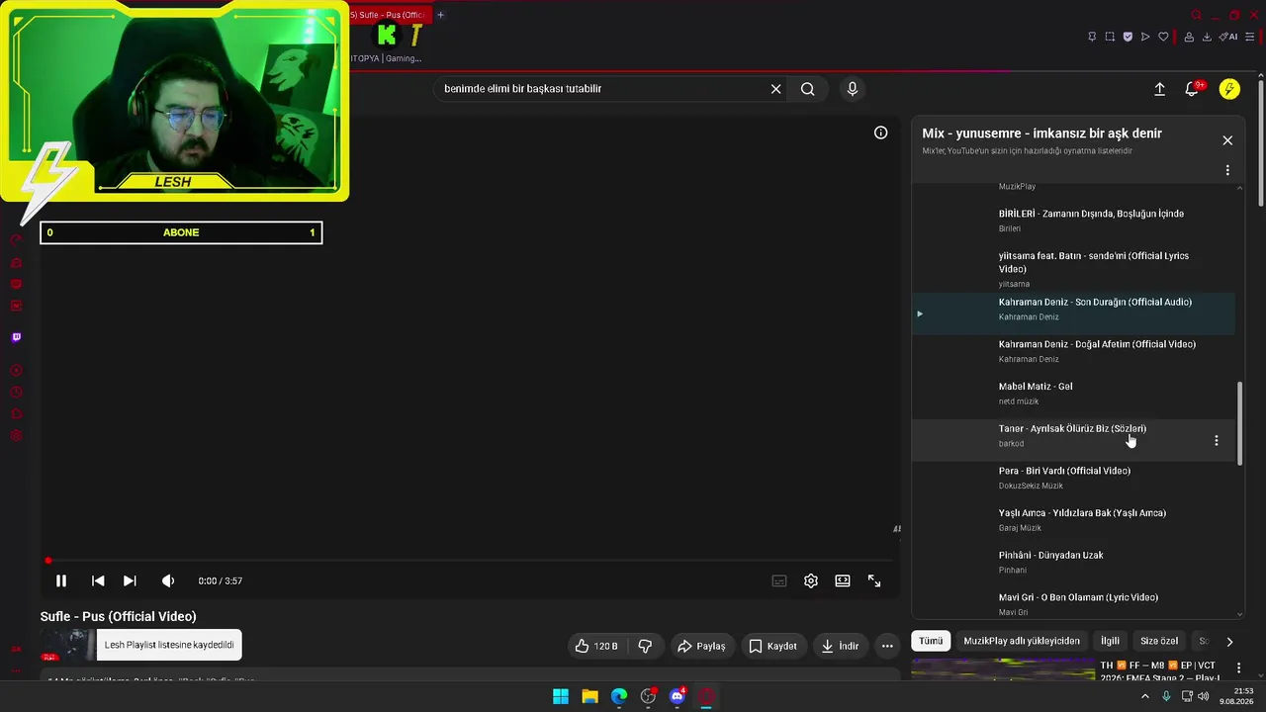Open options for Taner - Ayrılsak Ölürüz Biz

(1217, 440)
